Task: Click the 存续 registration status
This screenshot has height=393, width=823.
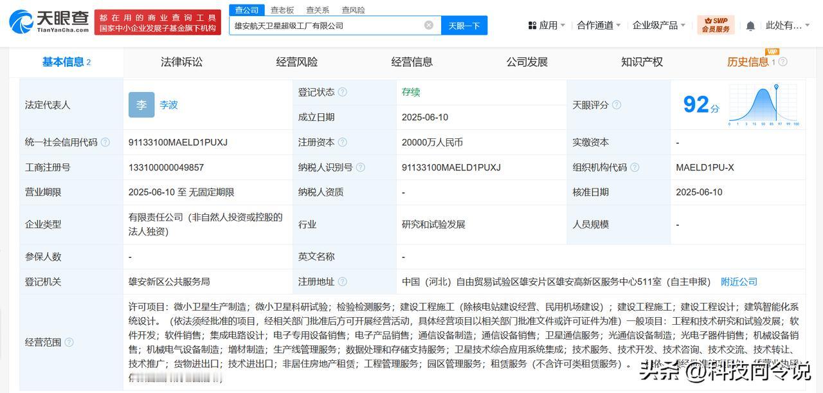Action: pyautogui.click(x=411, y=92)
